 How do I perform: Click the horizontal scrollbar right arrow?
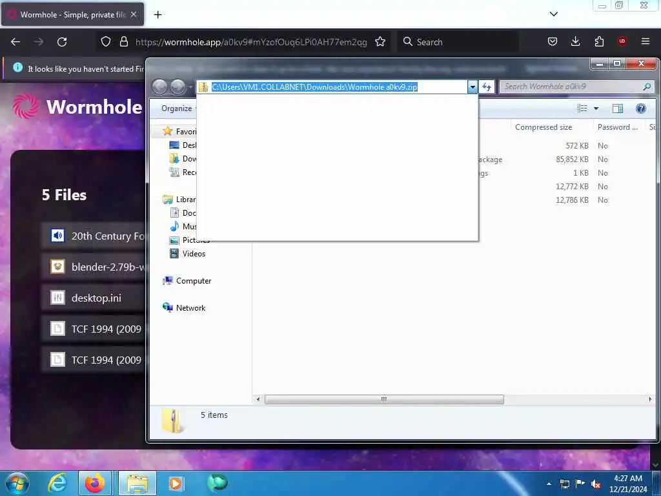tap(649, 399)
